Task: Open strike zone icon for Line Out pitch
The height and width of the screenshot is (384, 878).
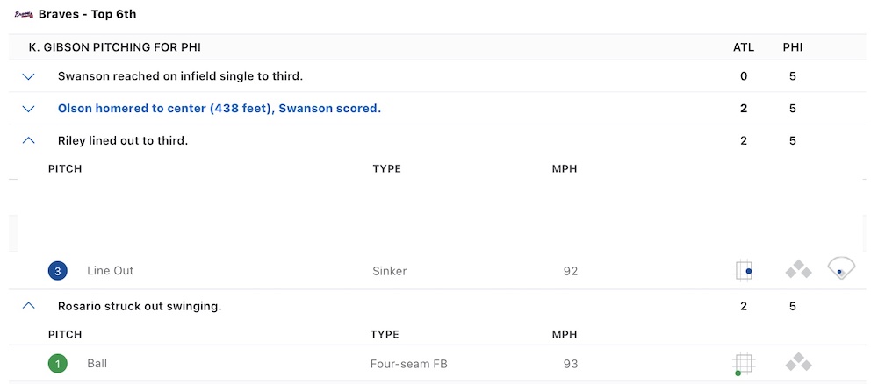Action: 744,271
